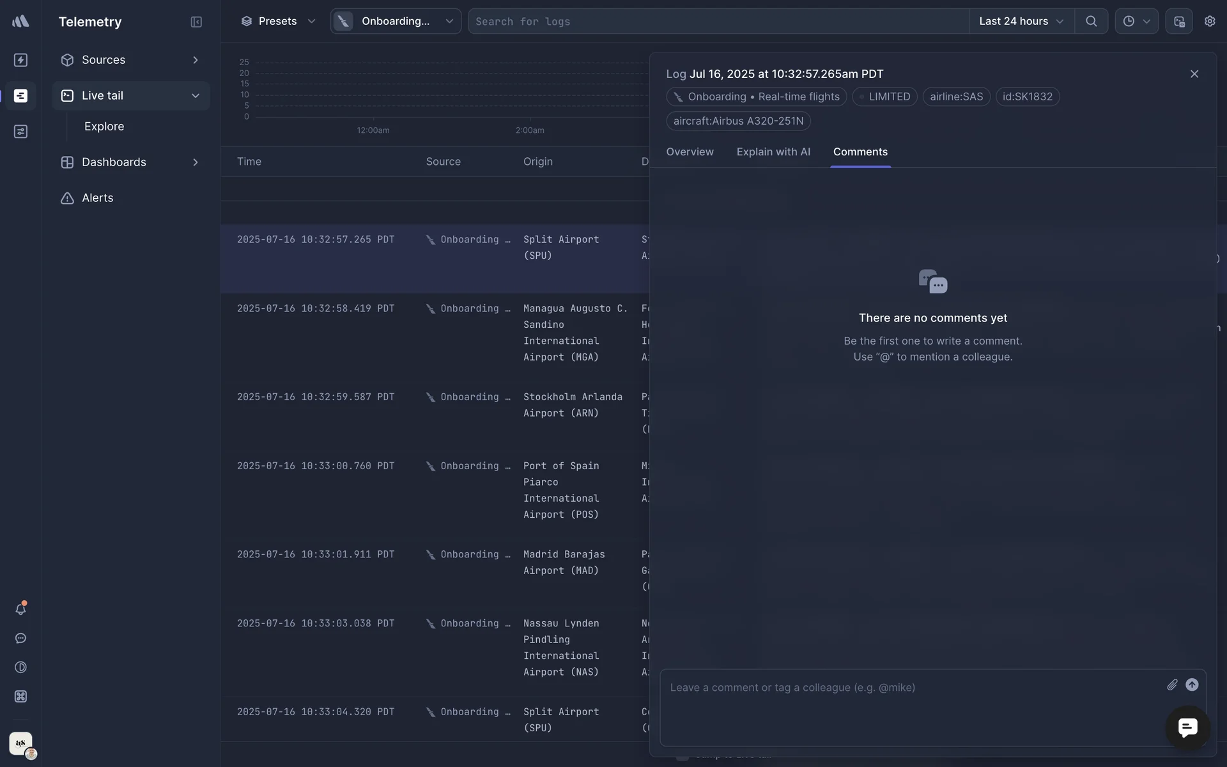Open the chat support bubble widget
This screenshot has height=767, width=1227.
[x=1187, y=727]
